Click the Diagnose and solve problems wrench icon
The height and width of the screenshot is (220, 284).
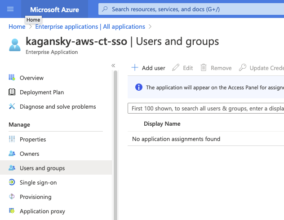coord(12,106)
